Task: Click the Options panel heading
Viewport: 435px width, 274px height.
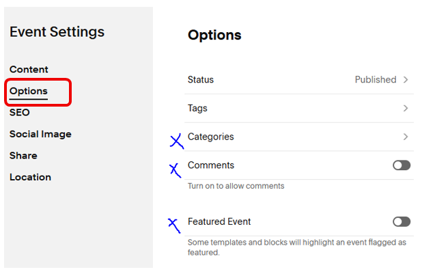Action: 214,35
